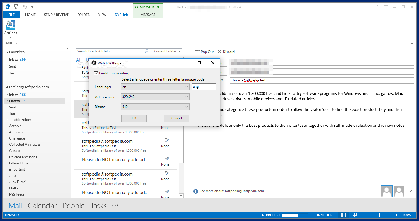Switch to the FOLDER ribbon tab

tap(84, 15)
